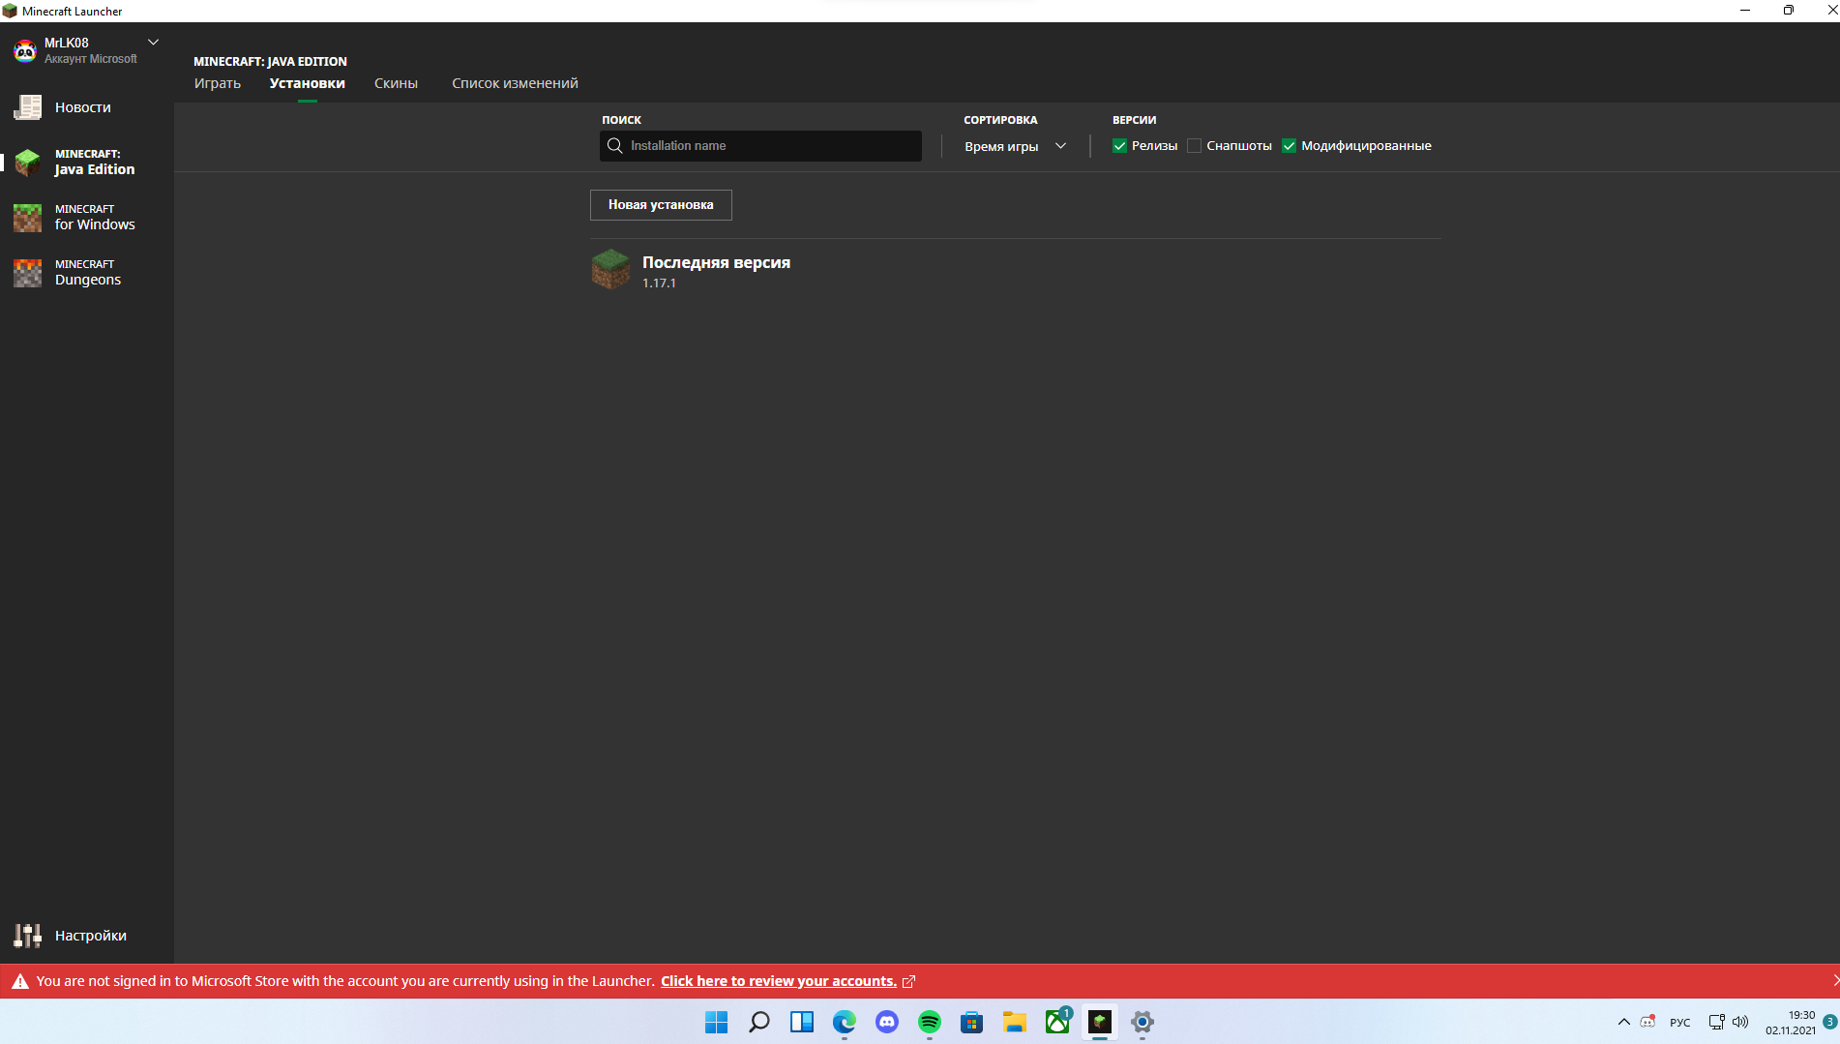
Task: Click the Настройки sidebar label
Action: pos(91,936)
